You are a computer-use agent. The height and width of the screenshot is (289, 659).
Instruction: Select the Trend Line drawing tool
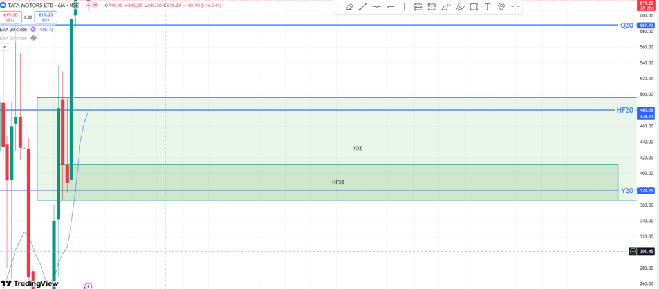pos(363,6)
